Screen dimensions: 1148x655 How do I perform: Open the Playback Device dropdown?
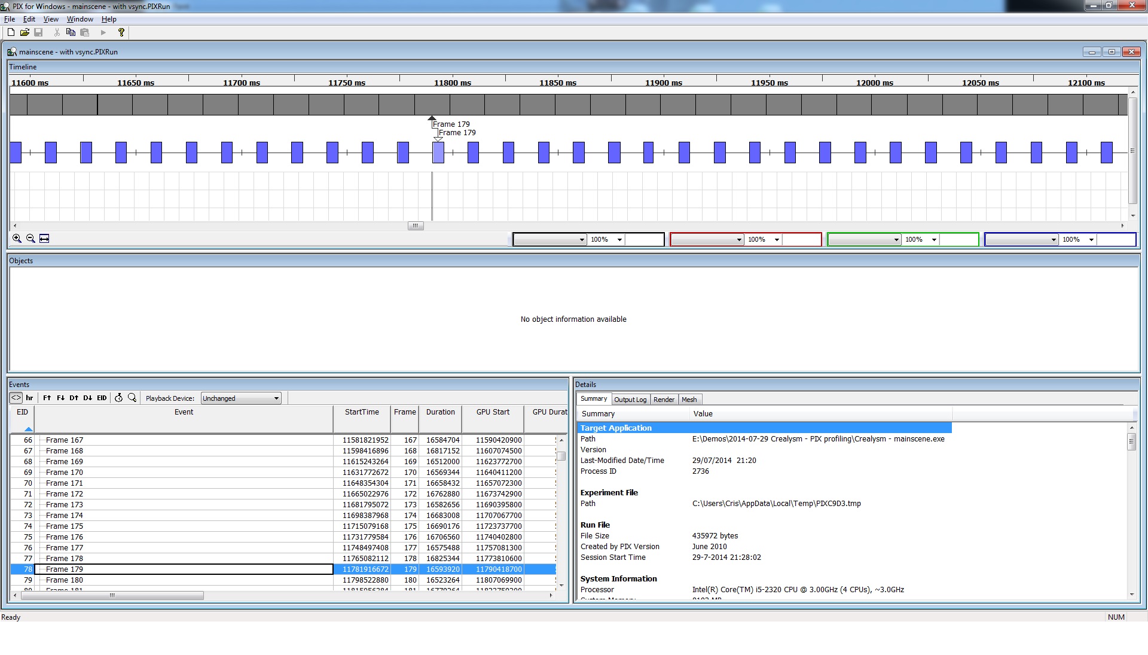tap(240, 398)
